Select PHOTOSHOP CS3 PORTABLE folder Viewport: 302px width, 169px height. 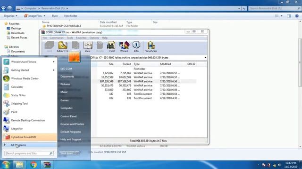pos(64,26)
